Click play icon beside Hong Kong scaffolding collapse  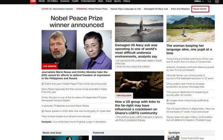tap(168, 101)
